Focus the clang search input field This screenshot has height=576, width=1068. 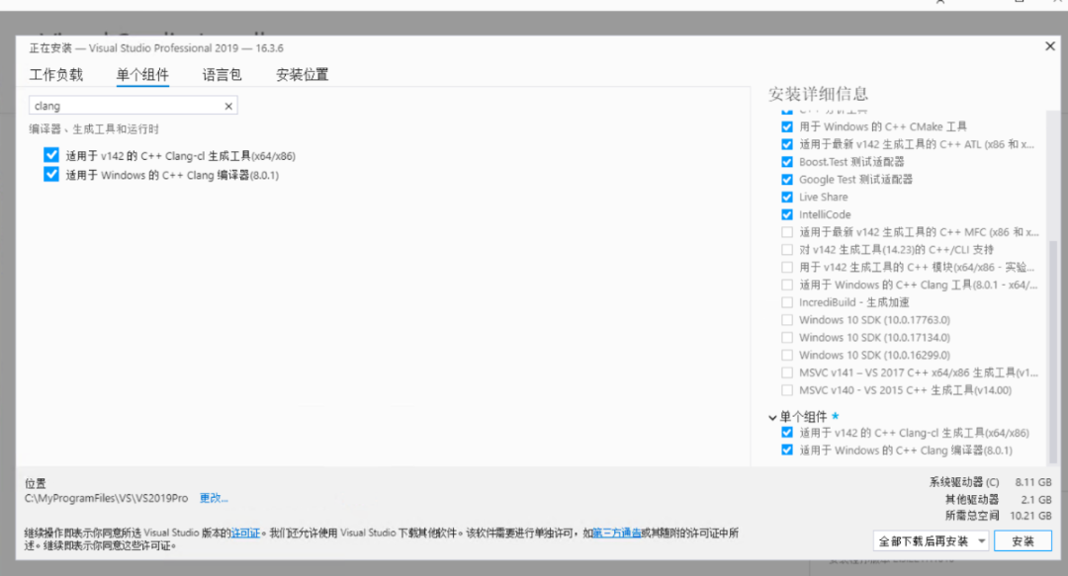pos(128,107)
